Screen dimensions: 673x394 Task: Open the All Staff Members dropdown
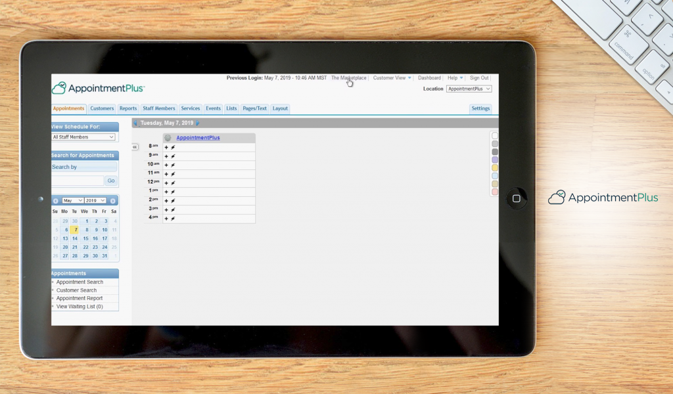(83, 137)
